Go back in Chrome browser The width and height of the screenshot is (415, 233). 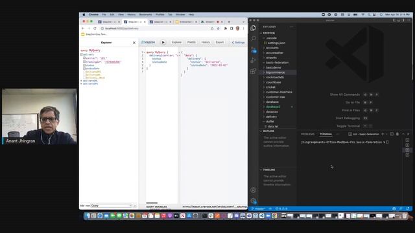83,28
